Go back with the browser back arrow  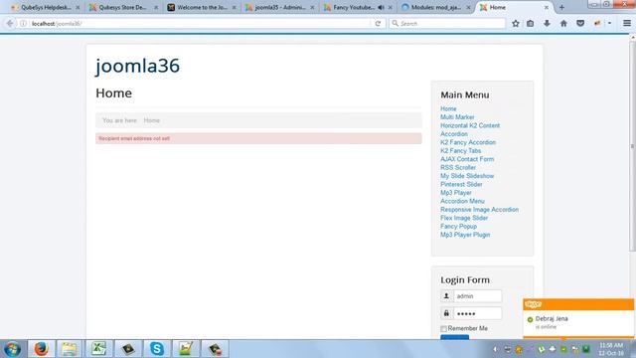(x=10, y=24)
